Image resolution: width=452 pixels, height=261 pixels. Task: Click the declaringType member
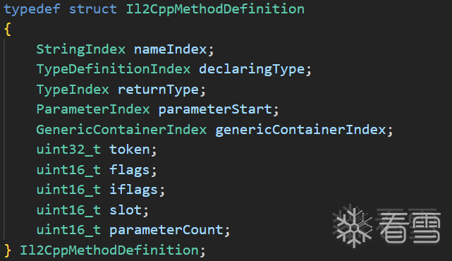pos(252,69)
